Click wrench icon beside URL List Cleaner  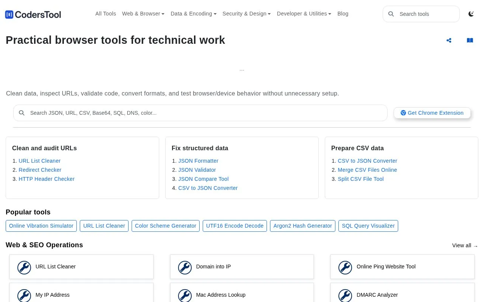click(x=24, y=268)
